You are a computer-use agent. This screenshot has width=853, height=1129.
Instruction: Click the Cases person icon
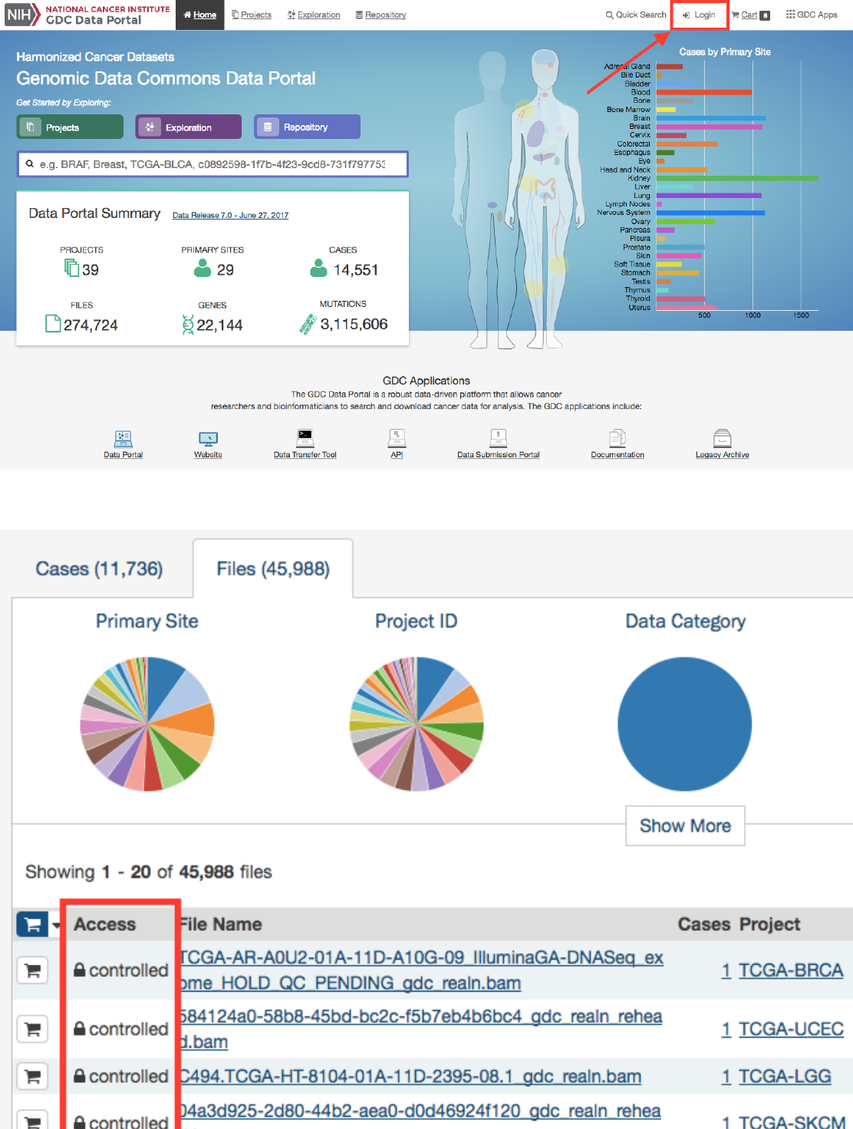coord(318,268)
